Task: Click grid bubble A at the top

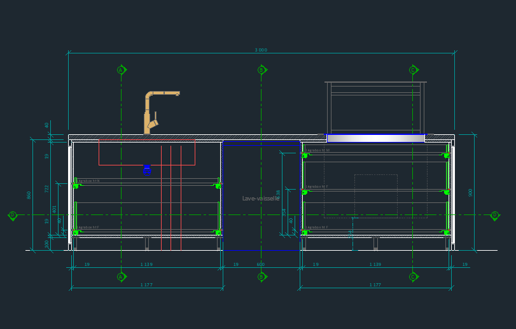Action: pos(121,70)
